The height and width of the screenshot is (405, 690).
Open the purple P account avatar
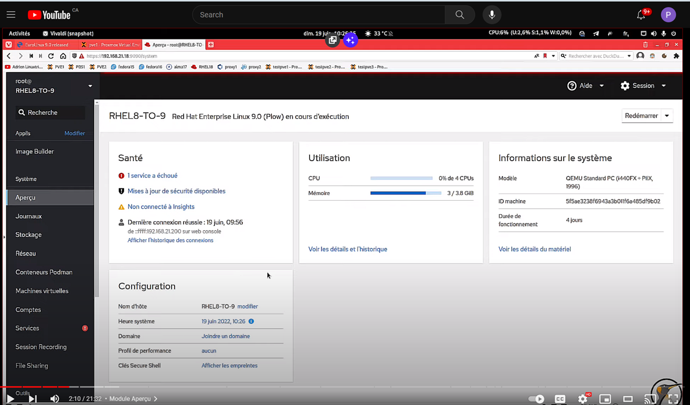pyautogui.click(x=668, y=15)
